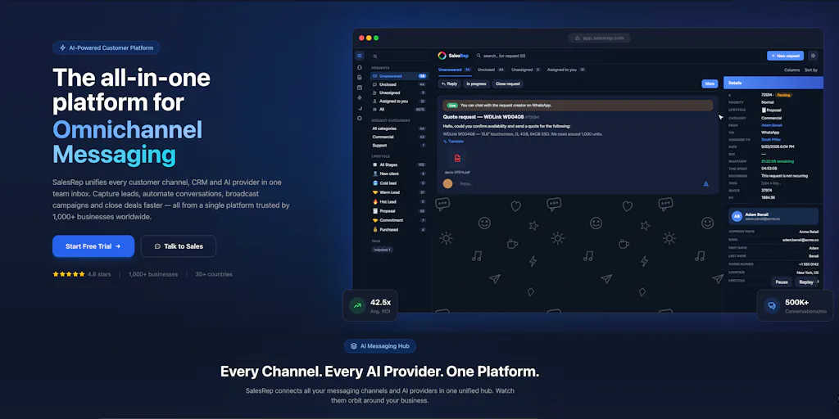Open the Adam Benali link in Details
839x419 pixels.
pyautogui.click(x=771, y=125)
